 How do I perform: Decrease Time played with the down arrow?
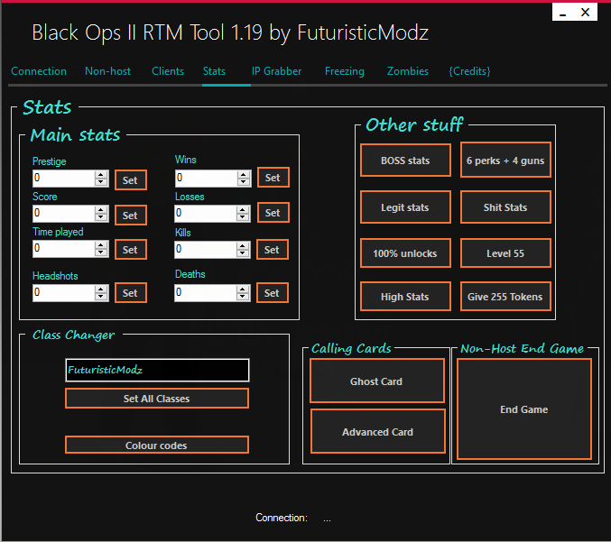[x=101, y=253]
